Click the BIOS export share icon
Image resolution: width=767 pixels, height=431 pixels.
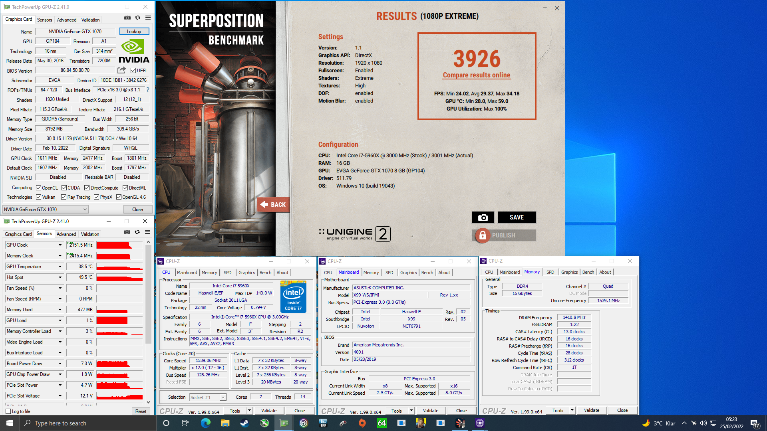tap(121, 70)
